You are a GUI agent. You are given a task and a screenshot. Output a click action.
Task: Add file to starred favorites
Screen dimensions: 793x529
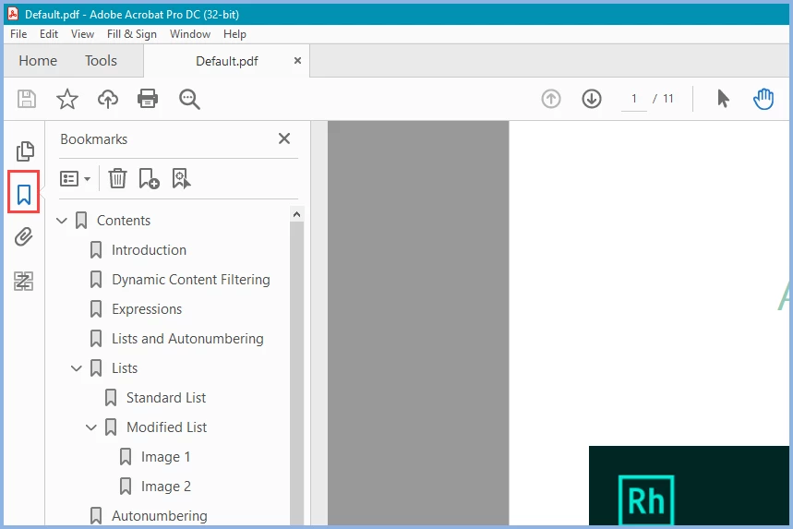click(66, 99)
